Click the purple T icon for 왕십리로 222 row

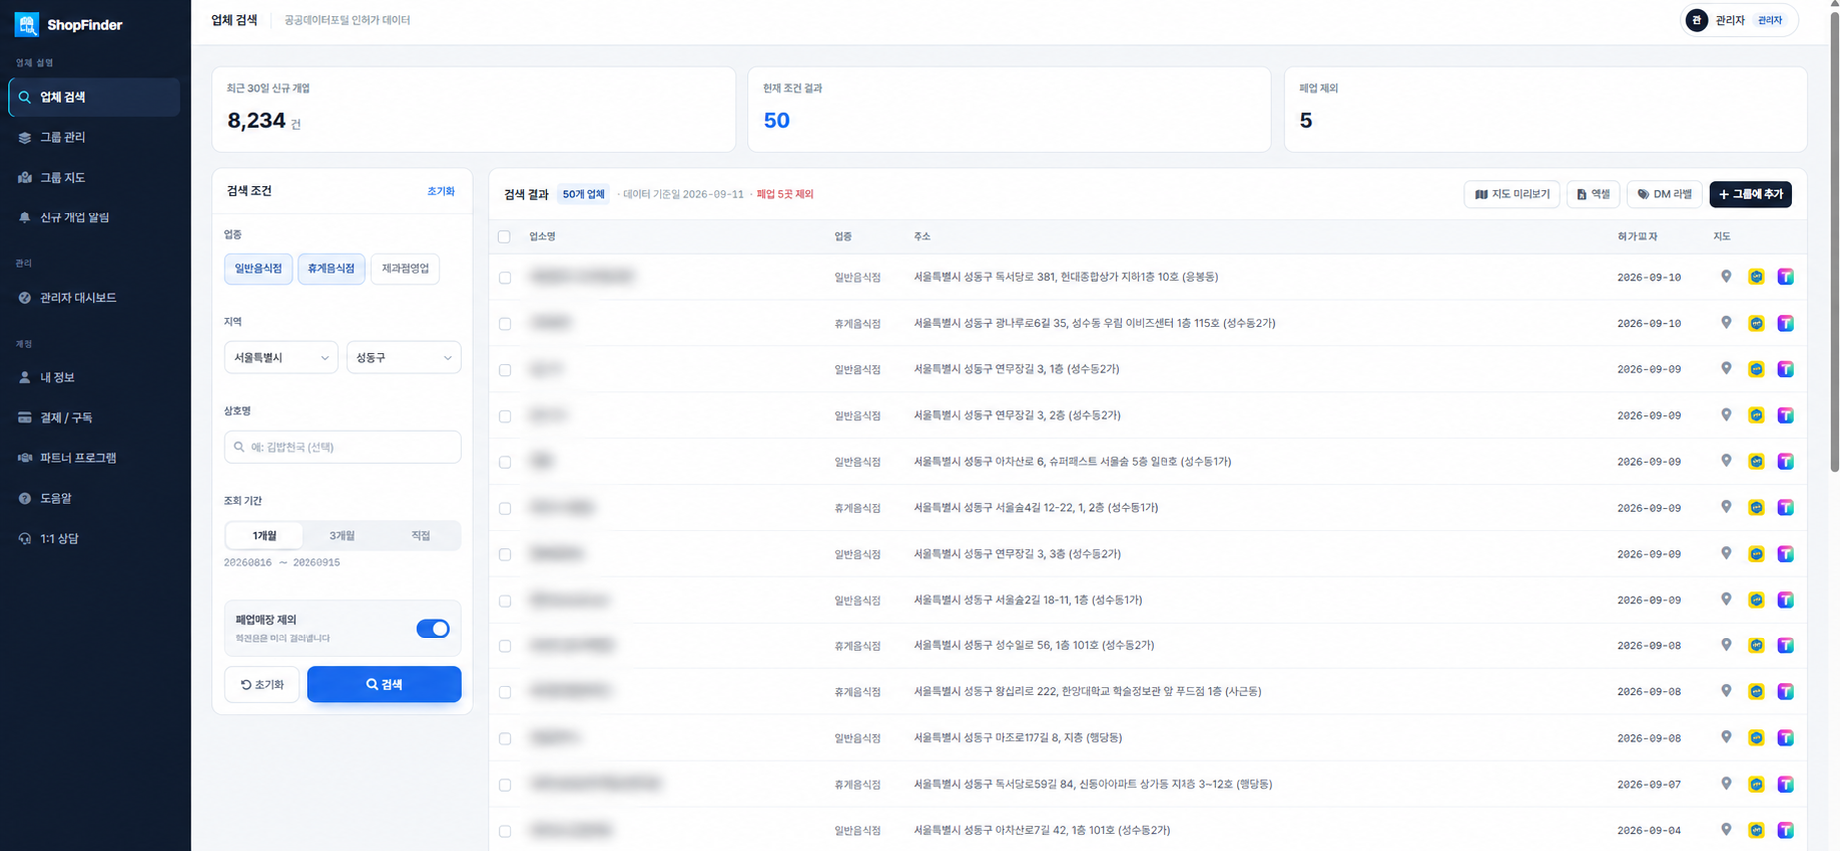1786,691
